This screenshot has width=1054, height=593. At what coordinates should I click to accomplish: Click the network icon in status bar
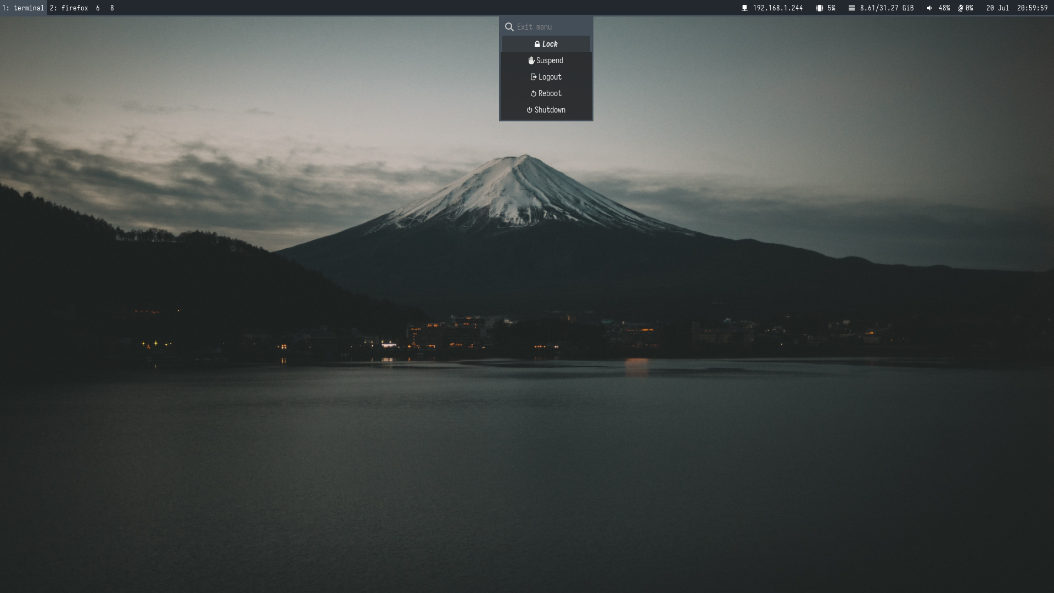coord(744,8)
